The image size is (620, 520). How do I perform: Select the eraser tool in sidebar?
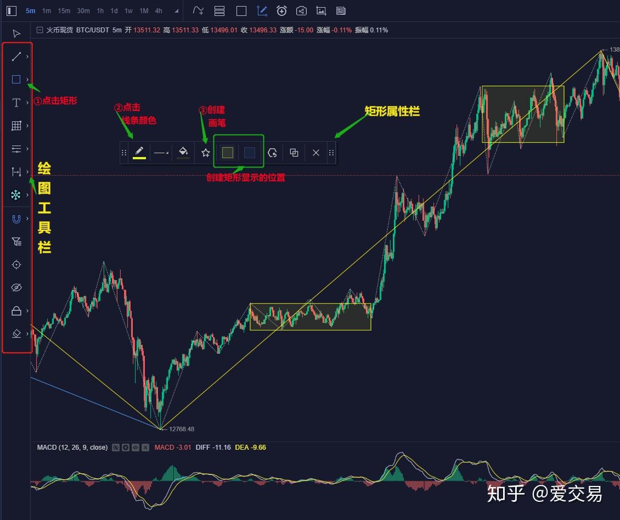click(x=16, y=334)
